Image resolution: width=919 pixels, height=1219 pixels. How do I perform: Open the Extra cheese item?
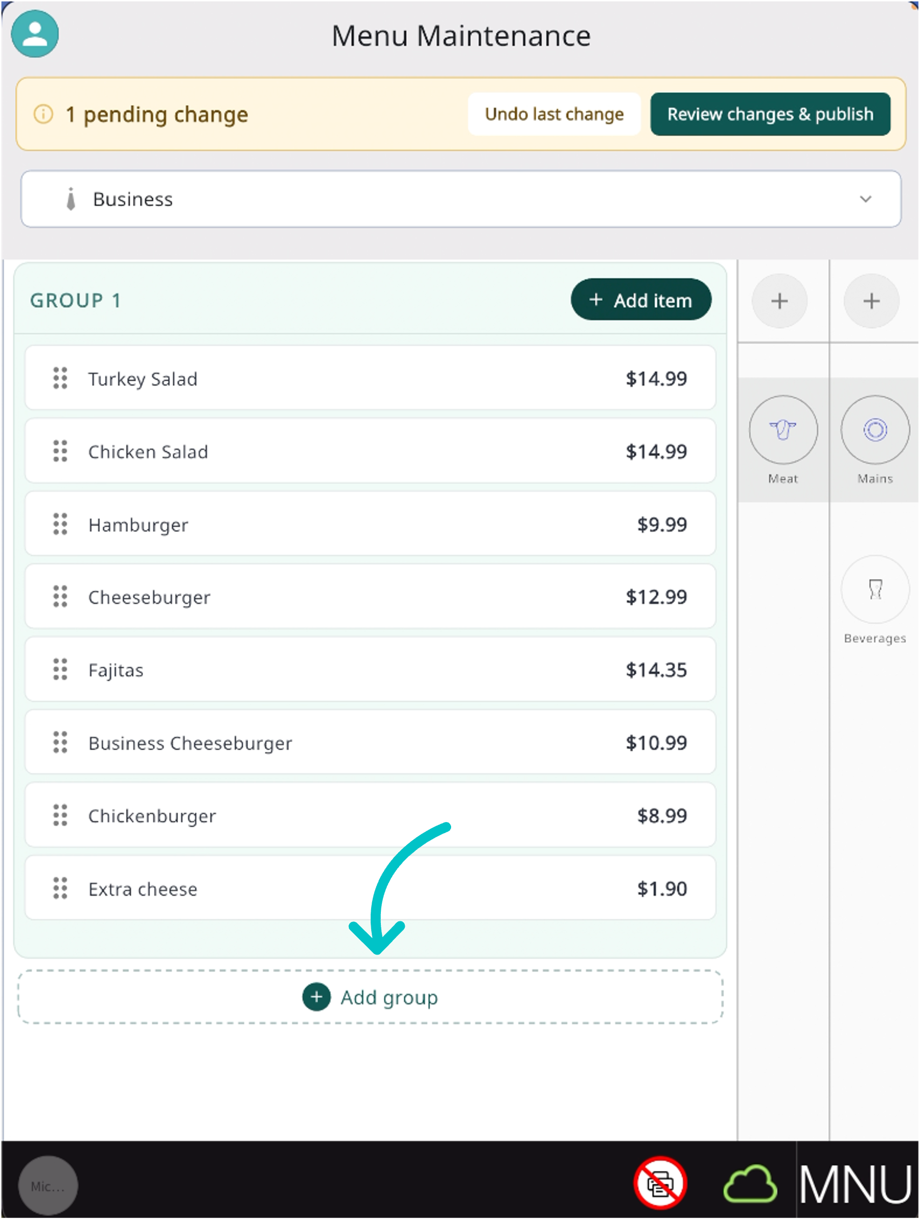[370, 888]
